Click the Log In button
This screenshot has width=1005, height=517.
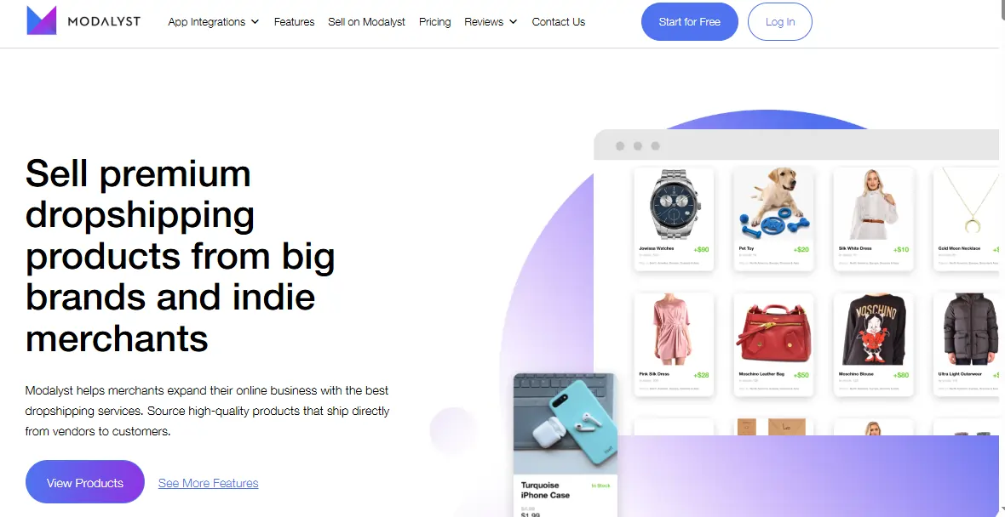click(780, 22)
